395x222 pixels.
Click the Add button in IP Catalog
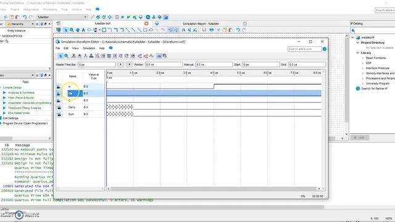pyautogui.click(x=359, y=138)
